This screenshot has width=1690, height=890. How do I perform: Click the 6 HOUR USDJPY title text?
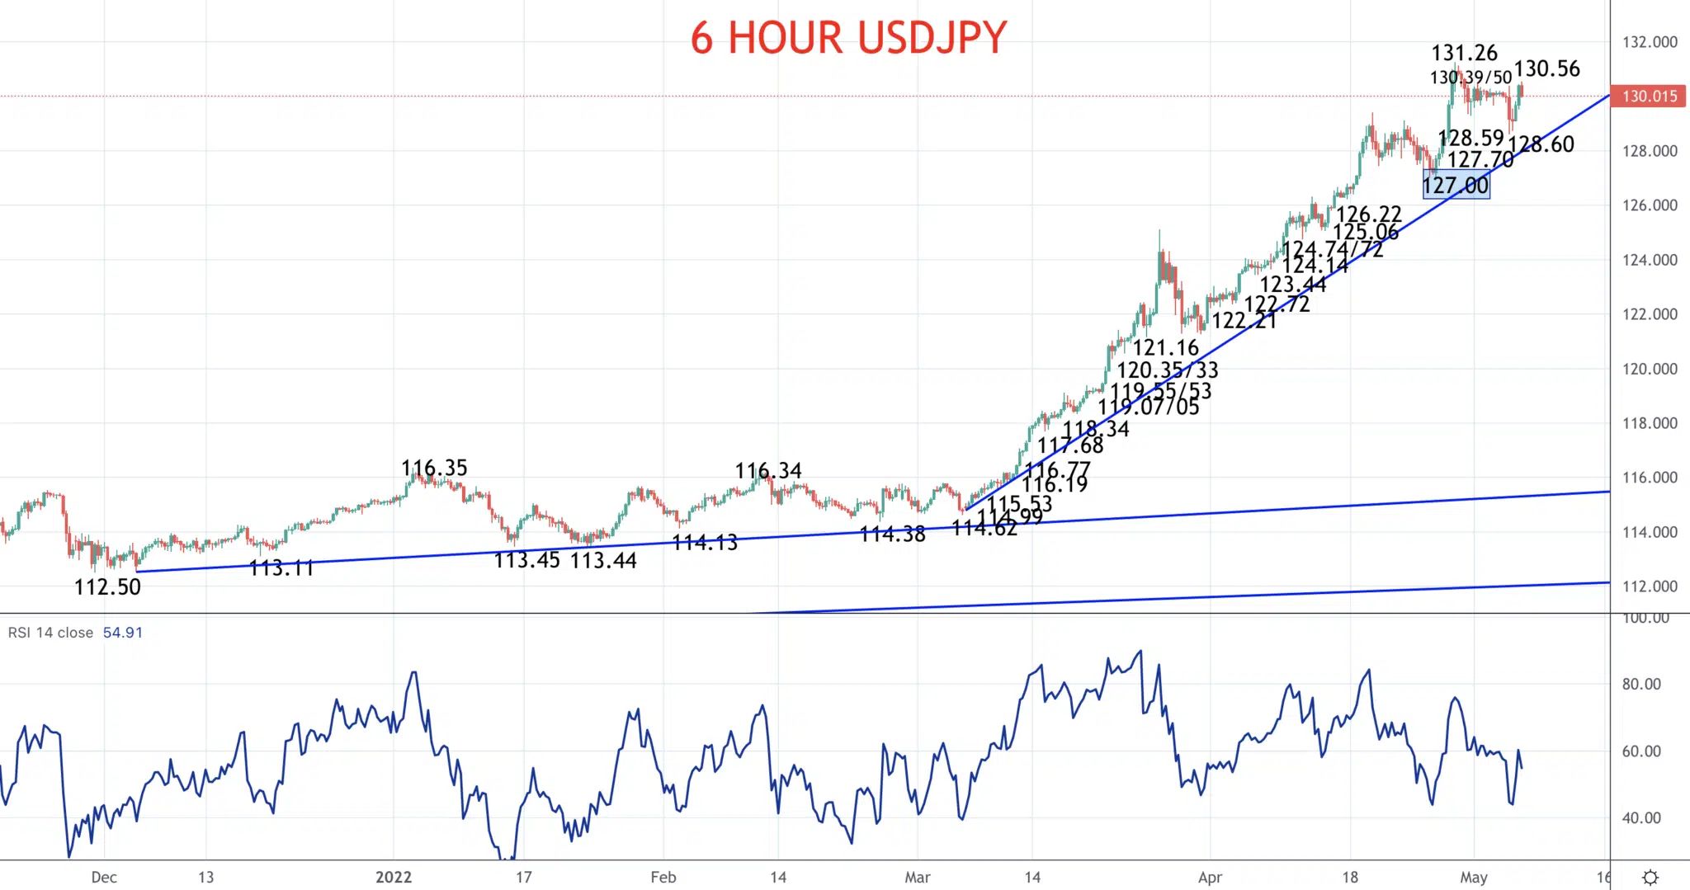[848, 37]
